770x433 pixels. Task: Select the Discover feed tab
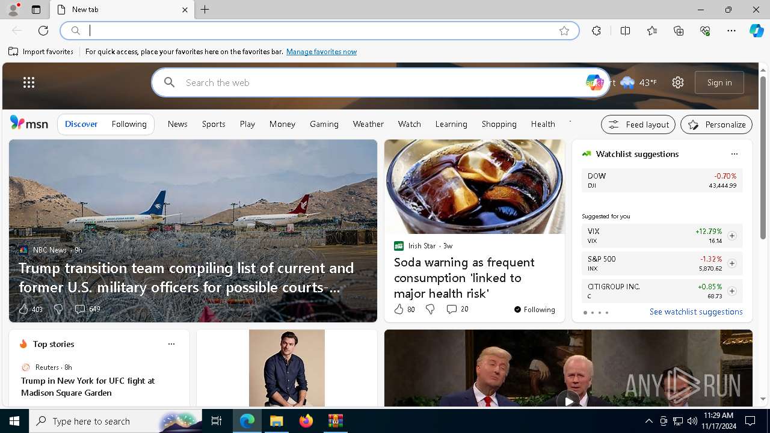point(81,124)
